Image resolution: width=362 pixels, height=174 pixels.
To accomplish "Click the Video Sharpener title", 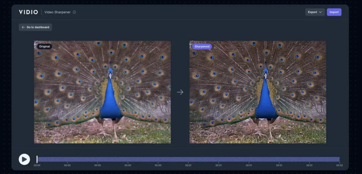I will 58,12.
